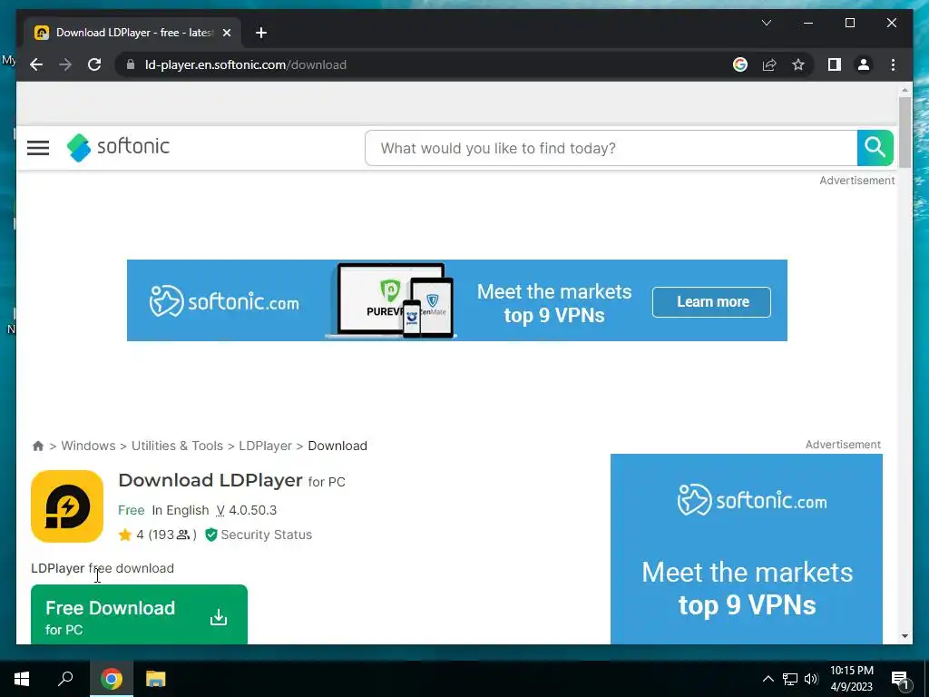Open the LDPlayer breadcrumb link
This screenshot has width=929, height=697.
click(266, 446)
